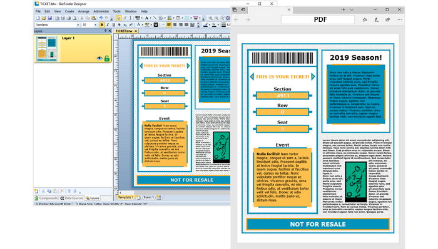Toggle Underline formatting button
This screenshot has width=438, height=249.
pyautogui.click(x=113, y=25)
